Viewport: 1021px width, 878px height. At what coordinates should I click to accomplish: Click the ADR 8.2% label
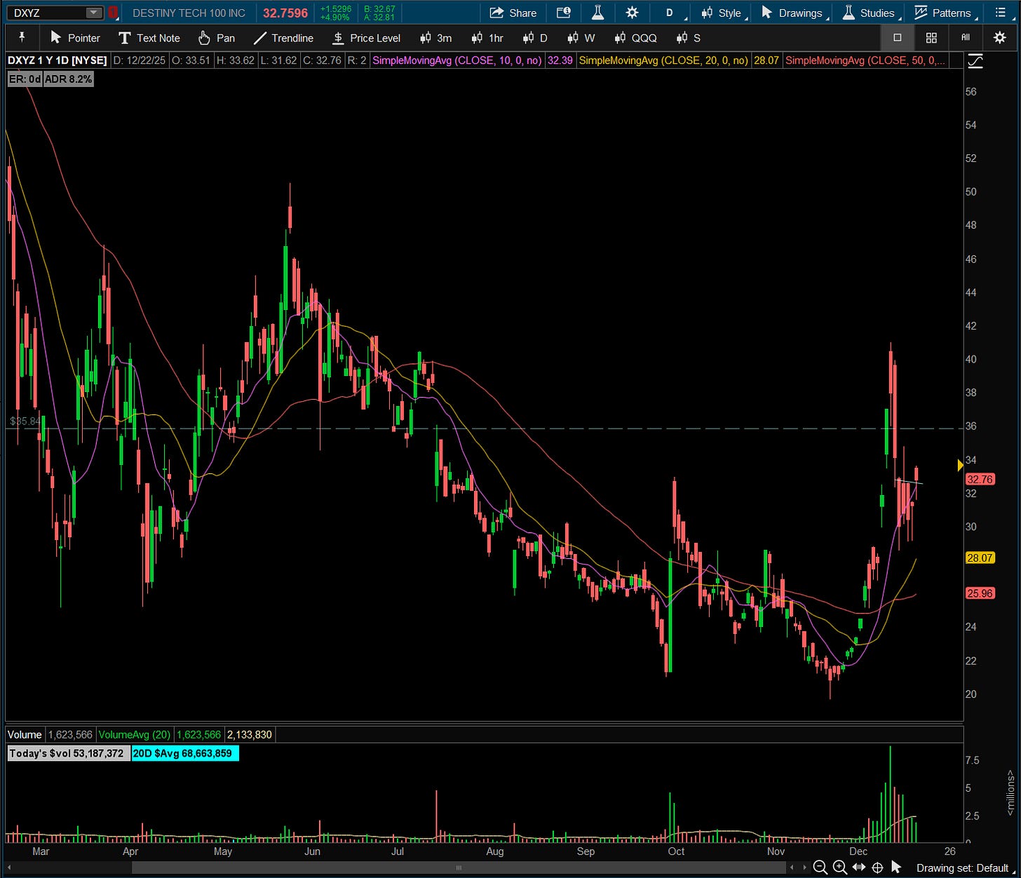pyautogui.click(x=68, y=79)
